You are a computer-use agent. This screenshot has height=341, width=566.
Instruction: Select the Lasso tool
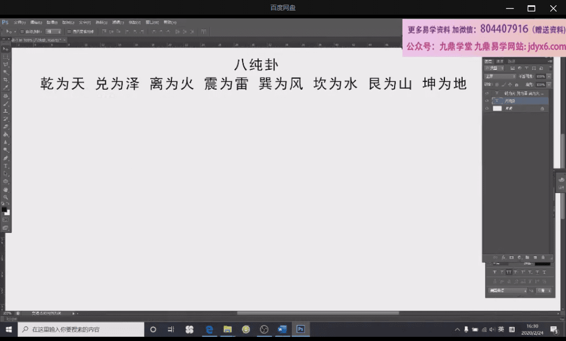click(x=6, y=64)
